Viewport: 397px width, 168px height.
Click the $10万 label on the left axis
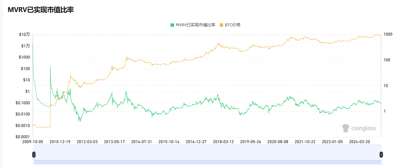pos(24,34)
